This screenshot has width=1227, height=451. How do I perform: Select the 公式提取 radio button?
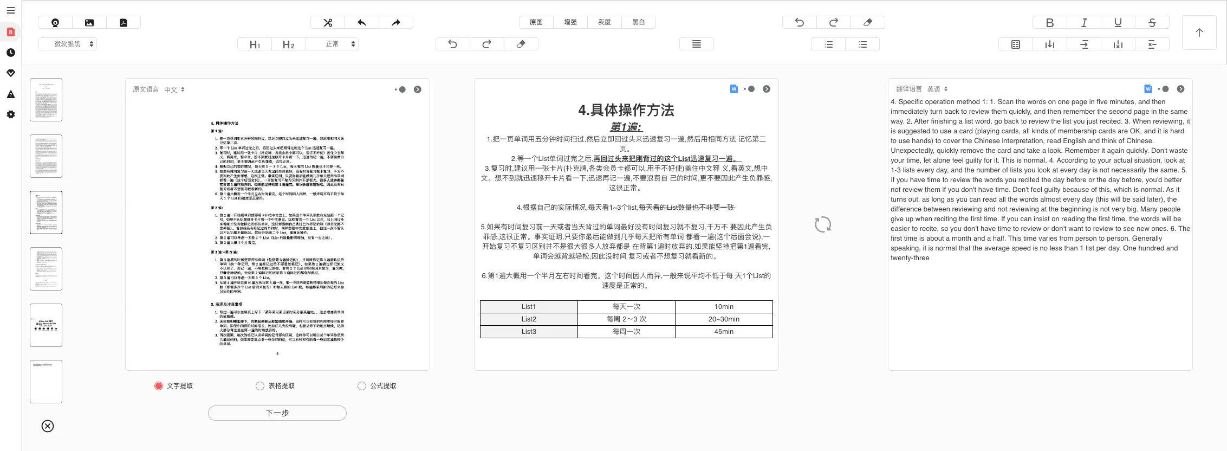[362, 386]
